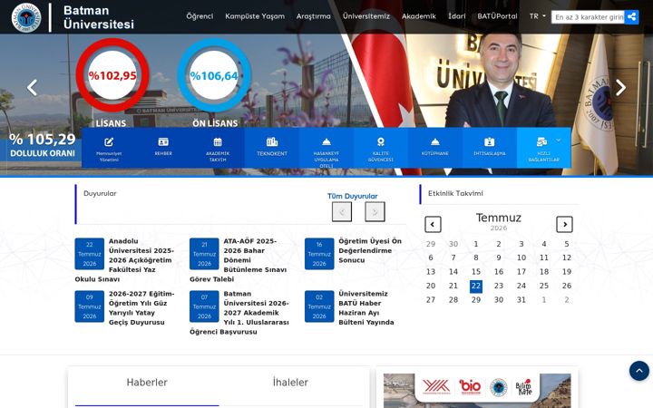Open the BATÜPortal menu
This screenshot has height=408, width=653.
497,16
